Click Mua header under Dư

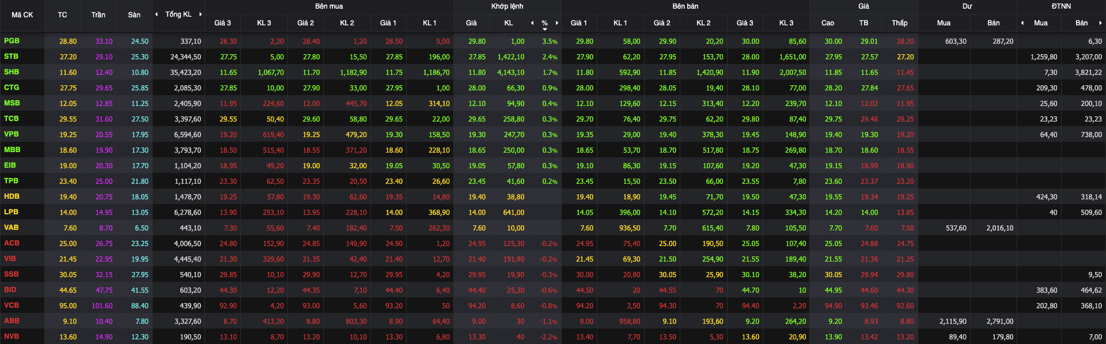pos(944,23)
